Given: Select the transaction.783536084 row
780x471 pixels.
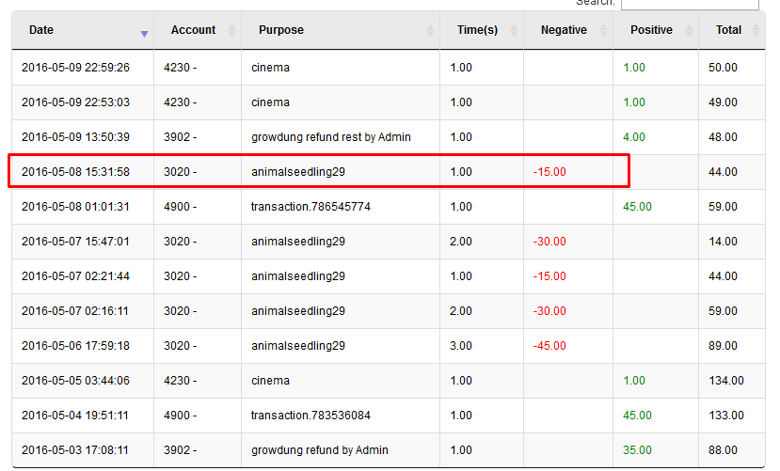Looking at the screenshot, I should coord(389,416).
